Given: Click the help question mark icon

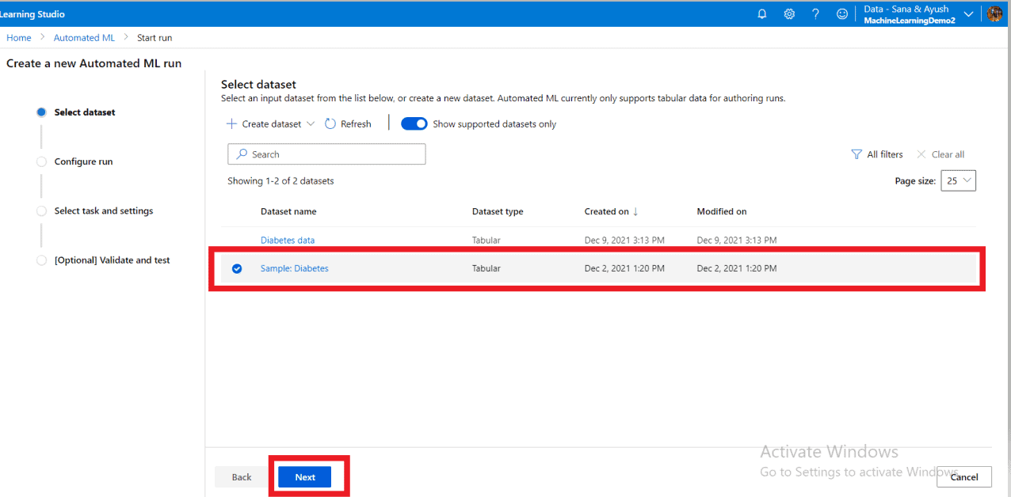Looking at the screenshot, I should [x=815, y=13].
